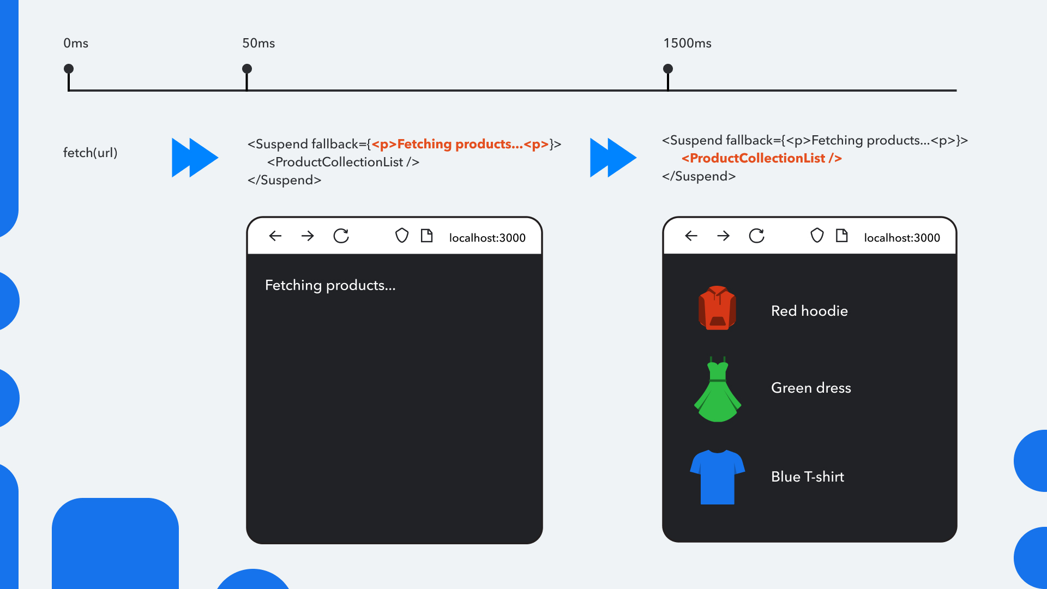Click left browser localhost:3000 address
The image size is (1047, 589).
pyautogui.click(x=487, y=238)
